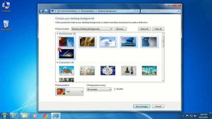Viewport: 212px width, 119px height.
Task: Open the Change picture every dropdown
Action: 99,89
